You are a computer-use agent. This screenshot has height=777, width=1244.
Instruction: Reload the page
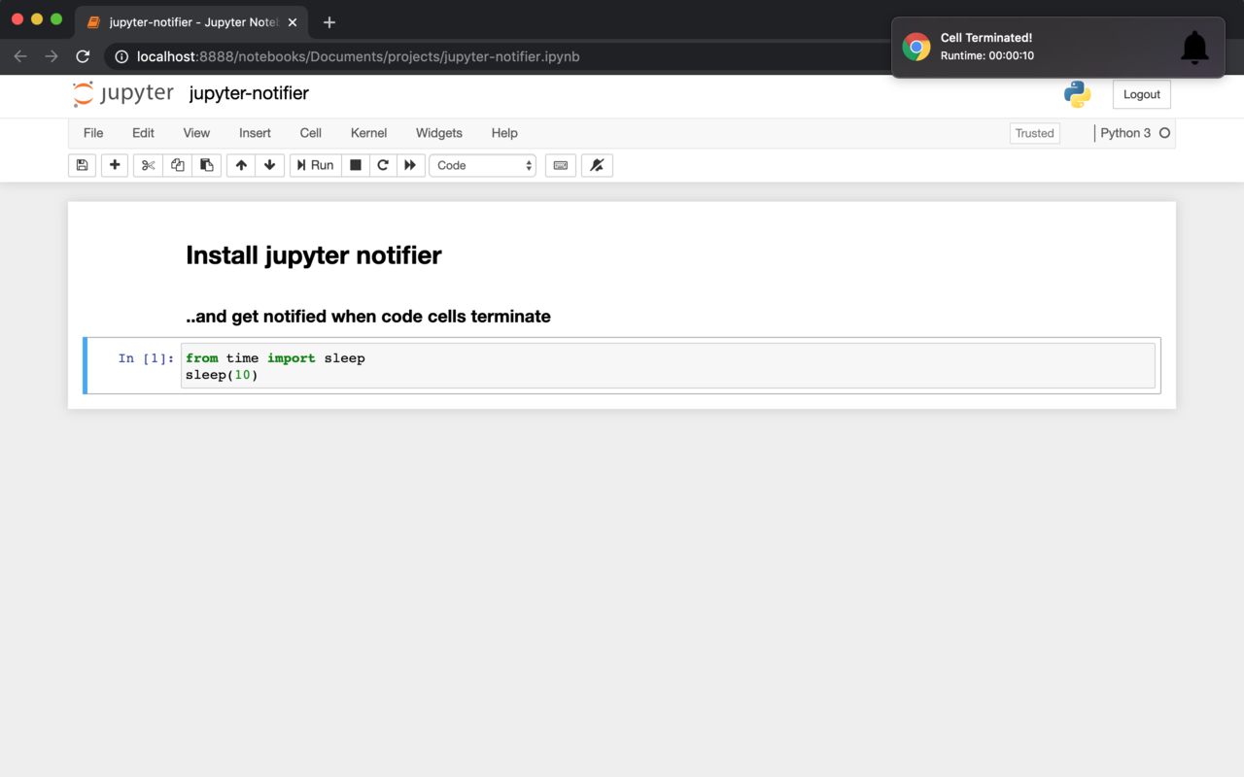pos(83,56)
